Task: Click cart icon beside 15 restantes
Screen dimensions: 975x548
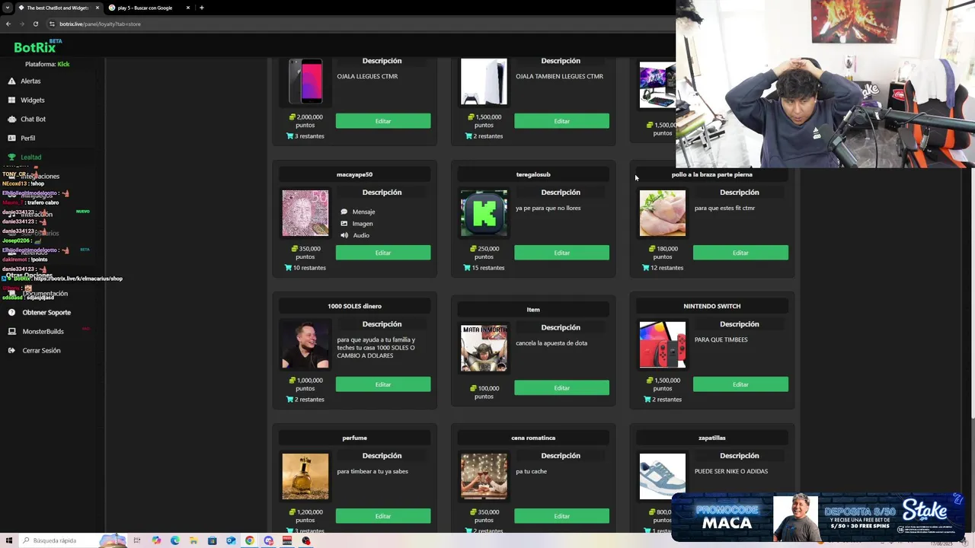Action: click(467, 268)
